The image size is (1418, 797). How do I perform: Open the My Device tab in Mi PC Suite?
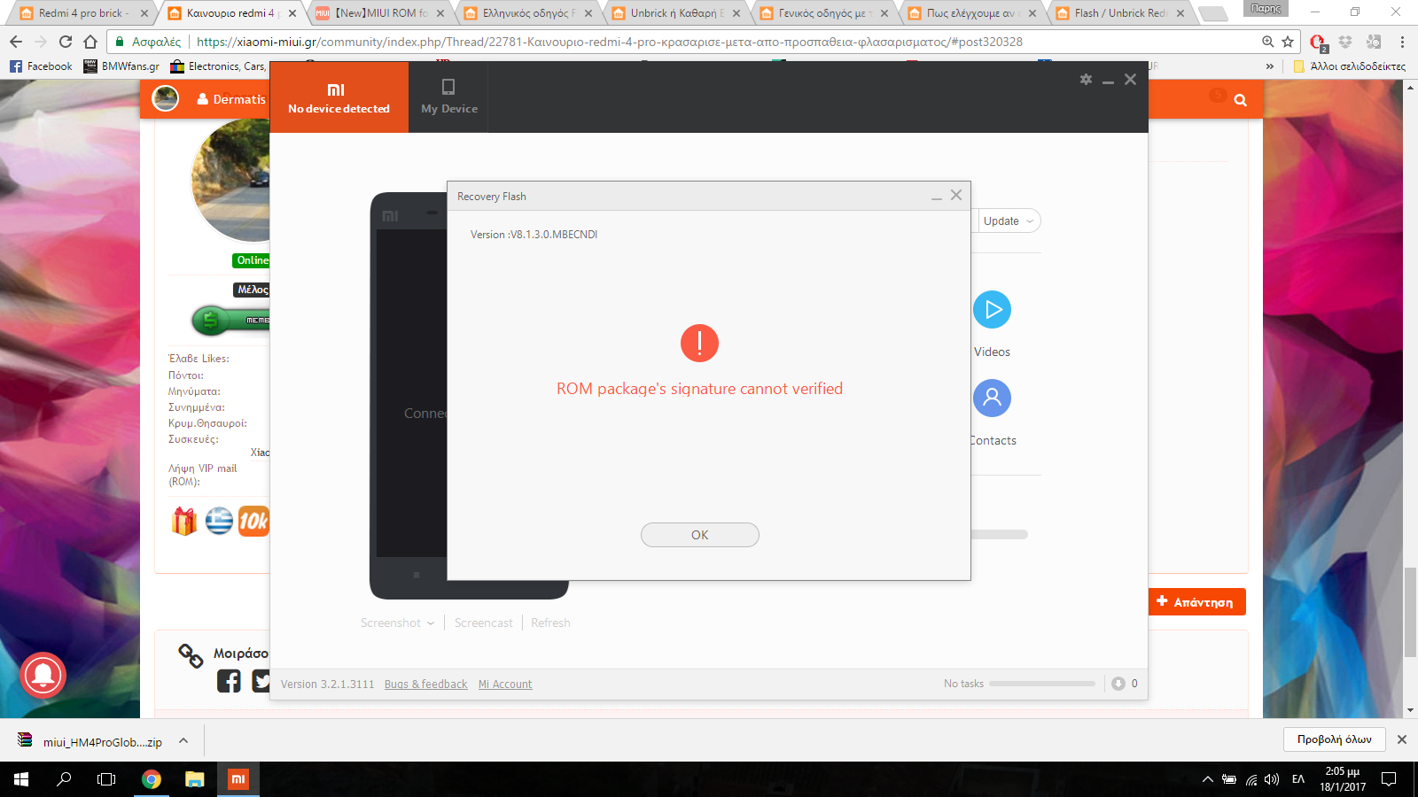point(448,97)
